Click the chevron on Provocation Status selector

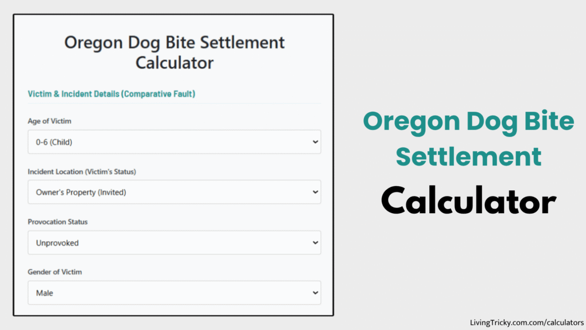[314, 242]
